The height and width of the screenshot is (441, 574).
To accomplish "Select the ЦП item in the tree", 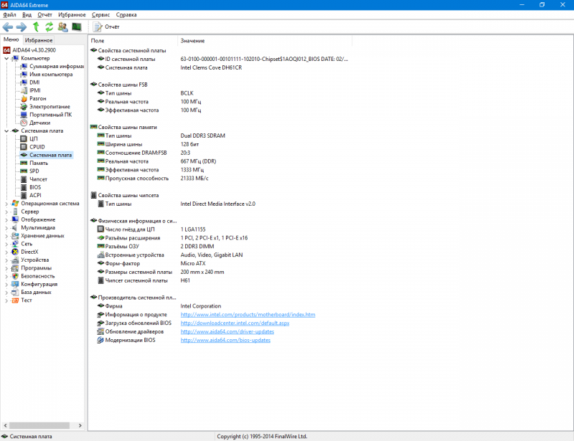I will [x=34, y=138].
